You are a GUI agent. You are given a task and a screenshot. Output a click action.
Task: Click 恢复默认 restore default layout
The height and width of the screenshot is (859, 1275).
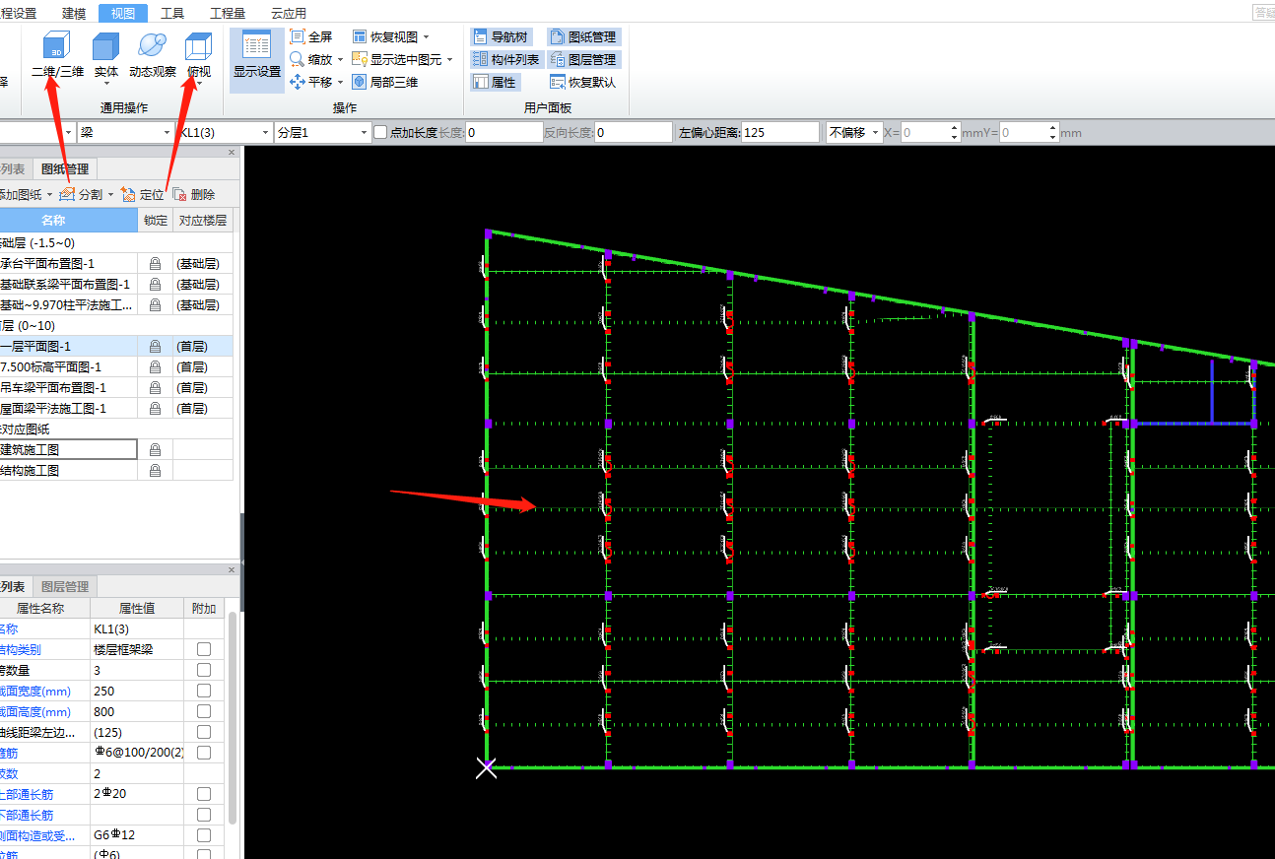582,82
